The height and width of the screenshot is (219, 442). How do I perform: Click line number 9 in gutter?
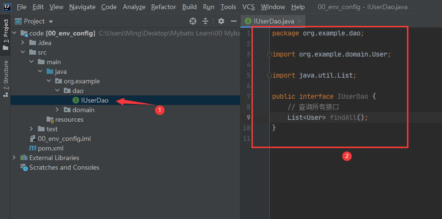pos(248,117)
